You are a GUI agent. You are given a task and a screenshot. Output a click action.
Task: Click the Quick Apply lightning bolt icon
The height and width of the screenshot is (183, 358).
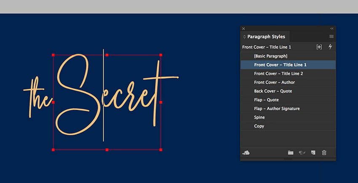(330, 47)
